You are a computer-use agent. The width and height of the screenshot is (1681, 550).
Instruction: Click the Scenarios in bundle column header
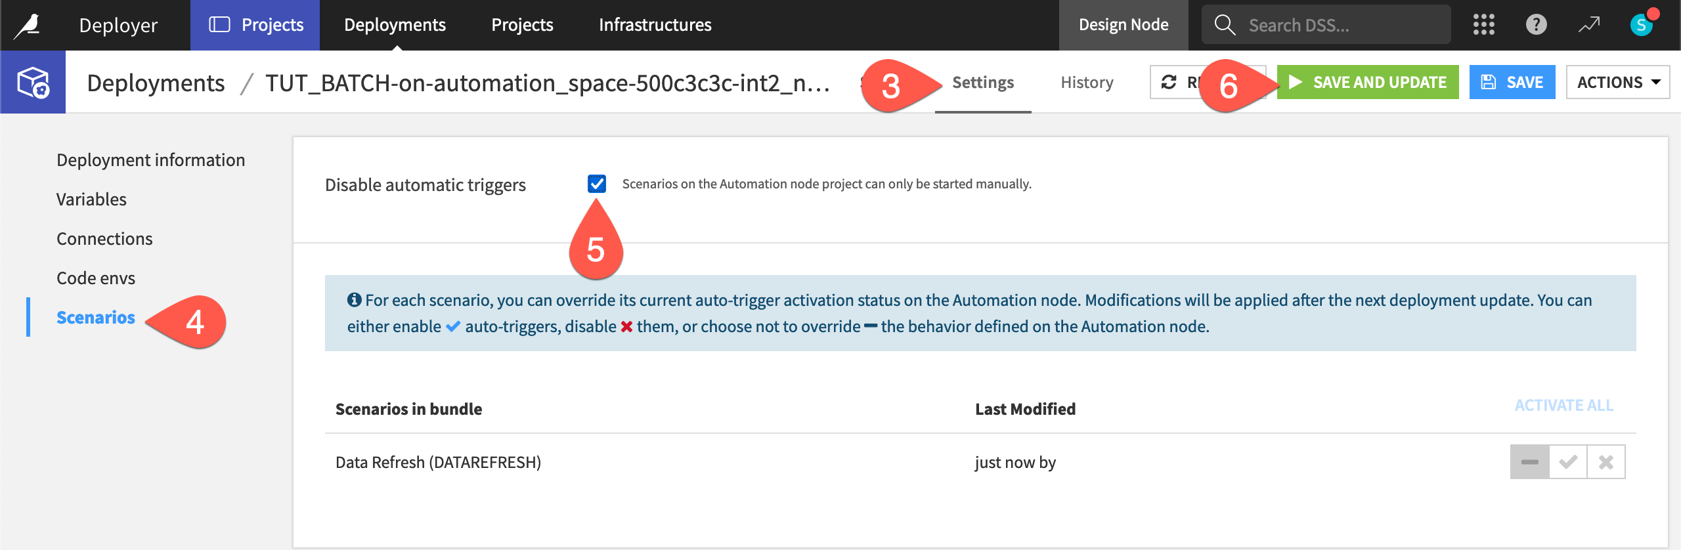[x=408, y=409]
